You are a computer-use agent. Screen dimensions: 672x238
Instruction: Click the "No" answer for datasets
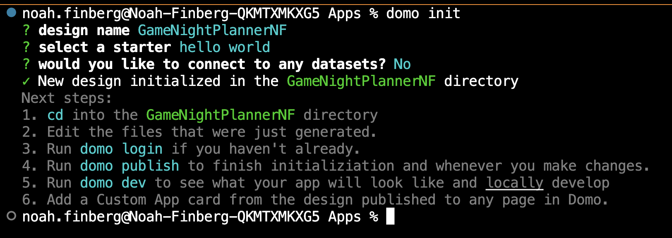coord(402,64)
